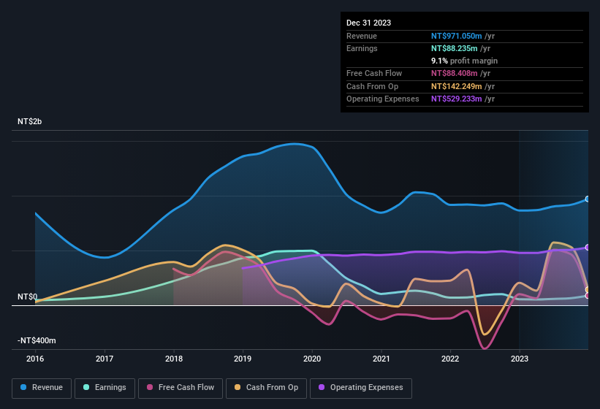Click the blue Revenue endpoint marker

pos(588,199)
